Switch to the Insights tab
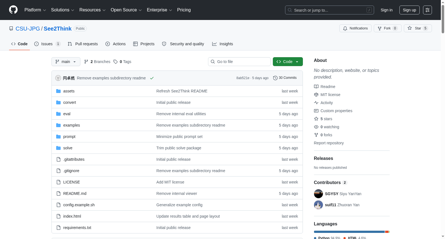 pos(222,44)
